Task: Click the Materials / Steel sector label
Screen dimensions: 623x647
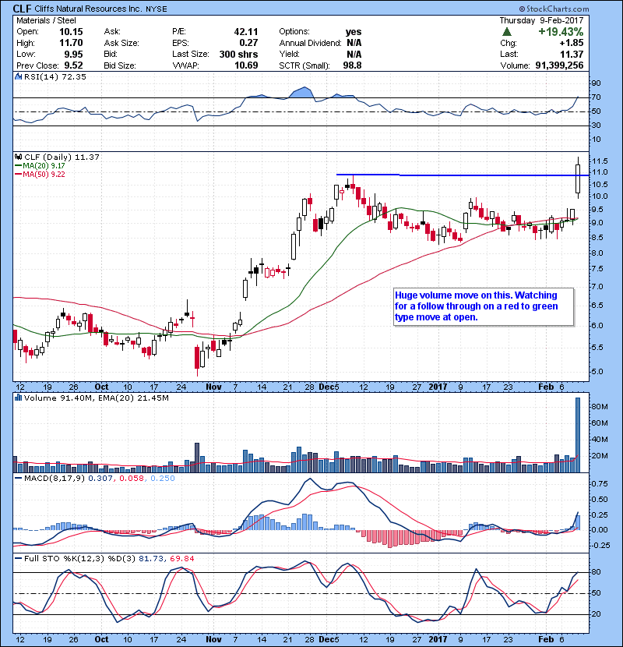Action: point(46,20)
